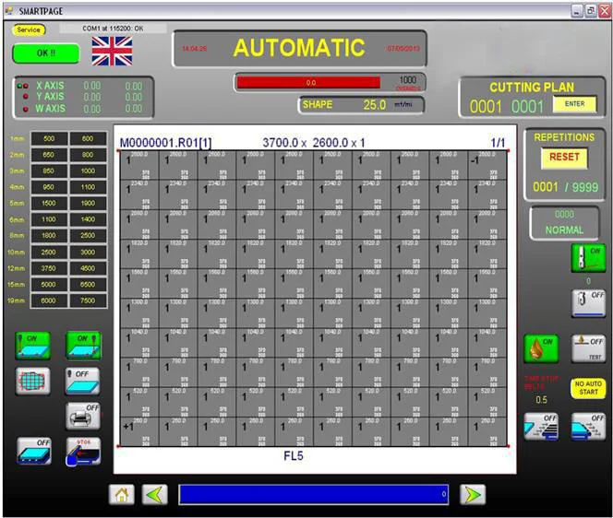Click the red speed progress bar
613x518 pixels.
(309, 83)
